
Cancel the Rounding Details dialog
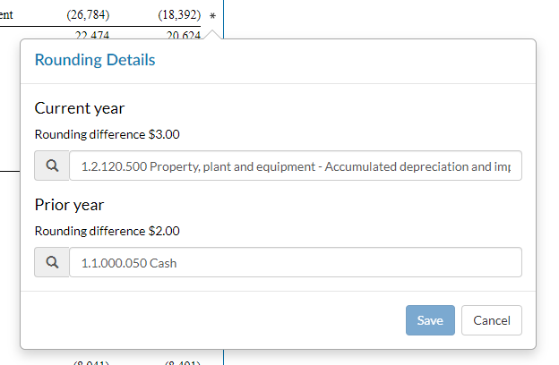point(491,320)
